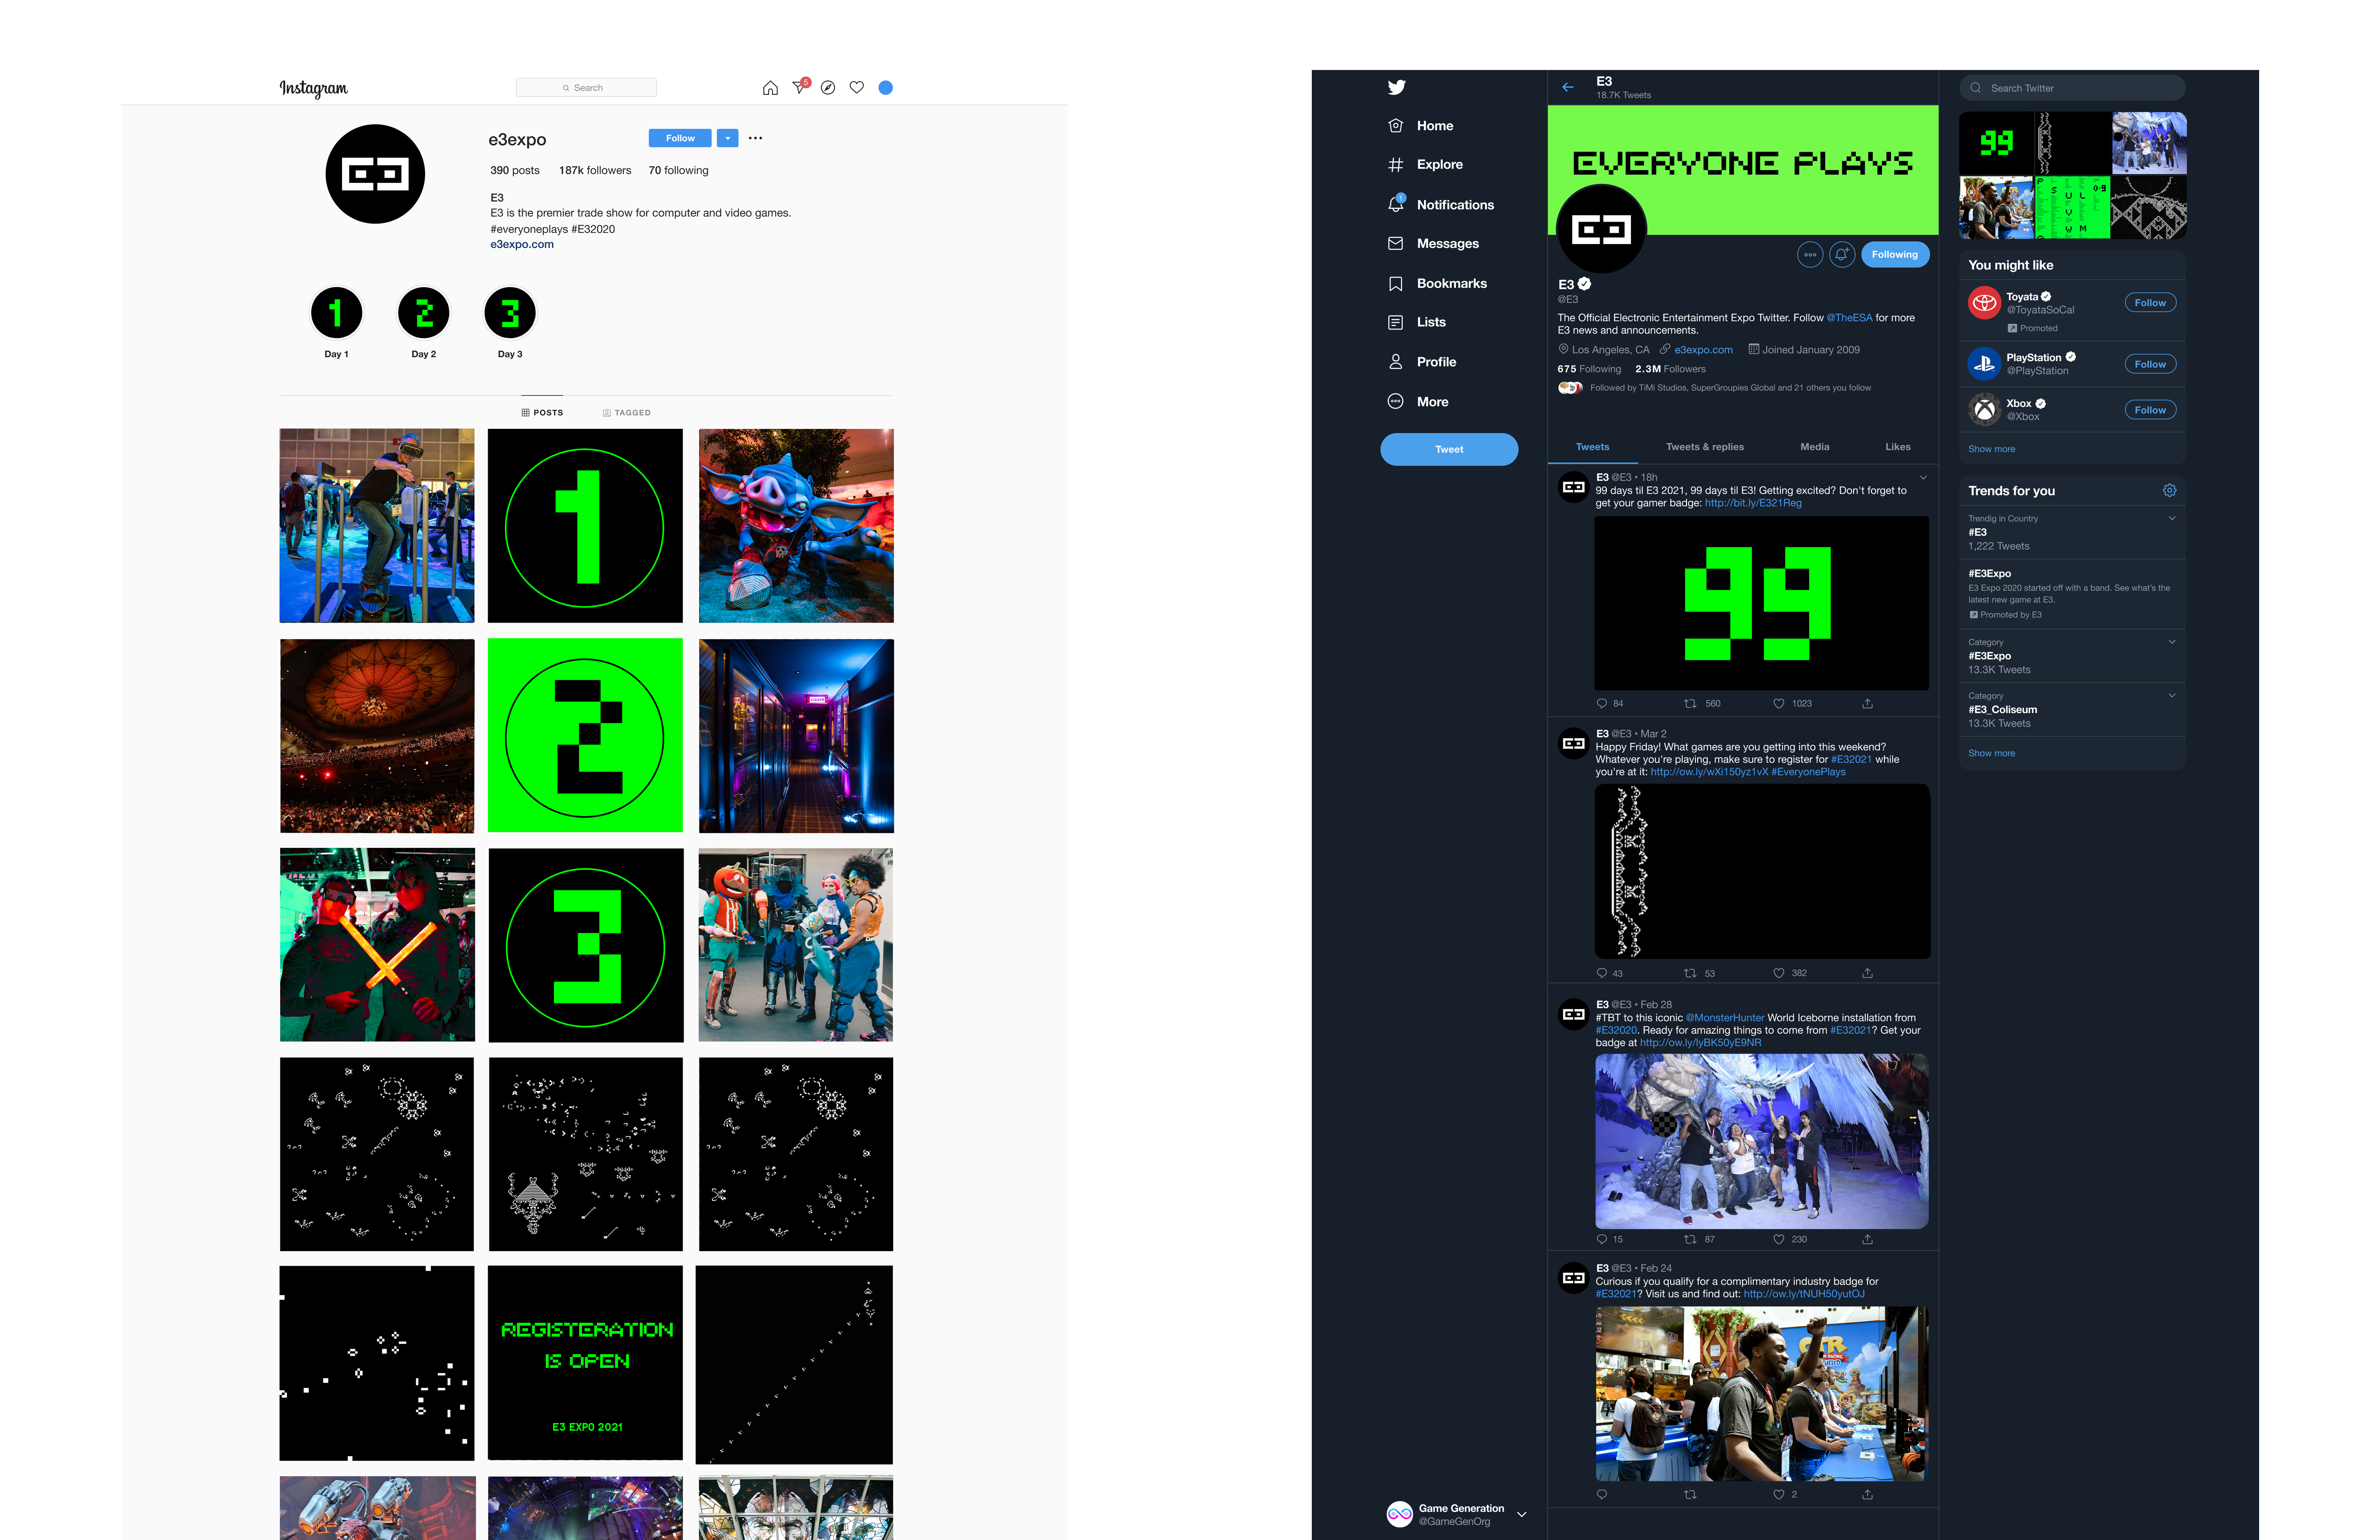
Task: Retweet the complimentary badge tweet
Action: coord(1690,1495)
